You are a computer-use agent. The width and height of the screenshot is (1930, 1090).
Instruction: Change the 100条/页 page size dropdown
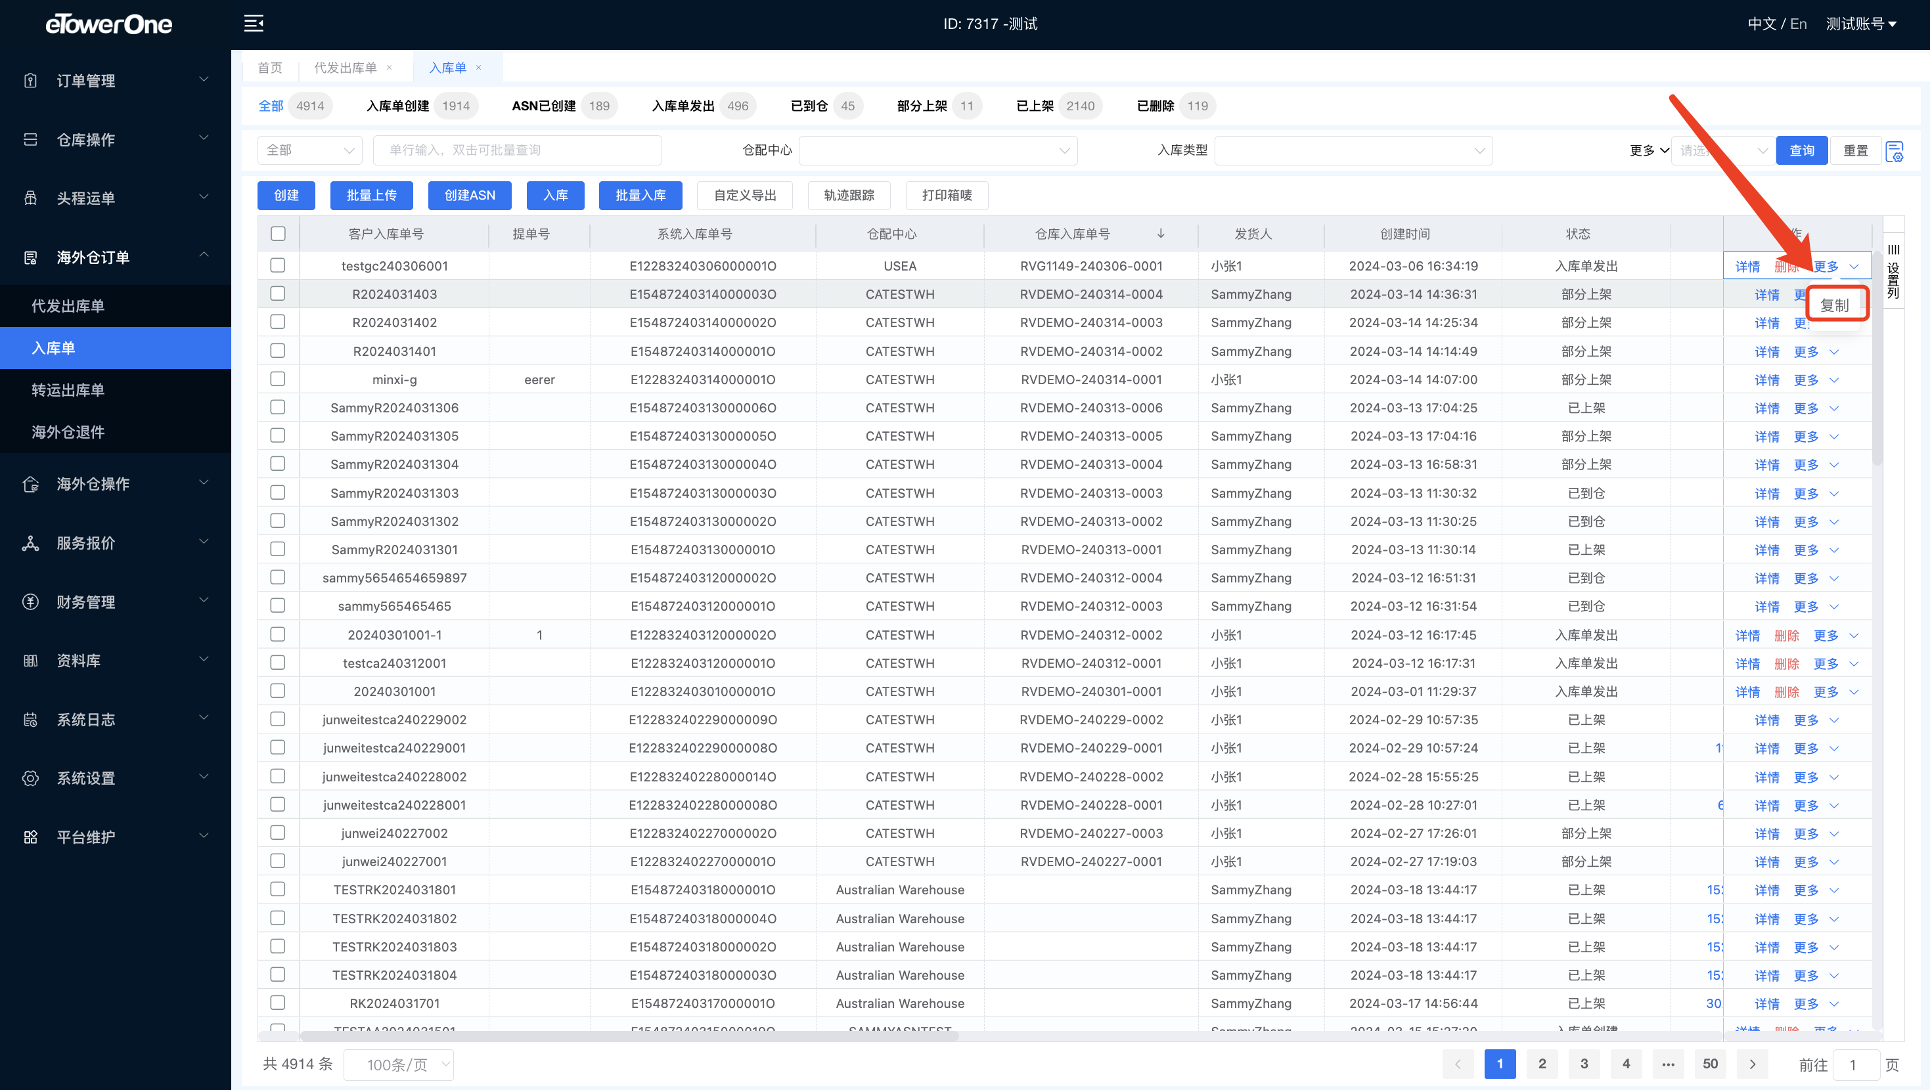tap(399, 1064)
